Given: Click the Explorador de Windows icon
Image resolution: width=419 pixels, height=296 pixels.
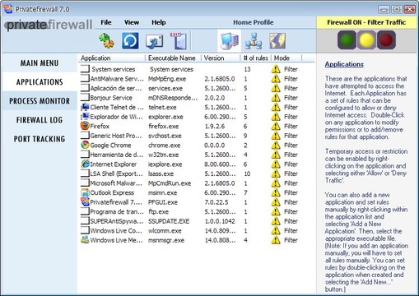Looking at the screenshot, I should 85,117.
